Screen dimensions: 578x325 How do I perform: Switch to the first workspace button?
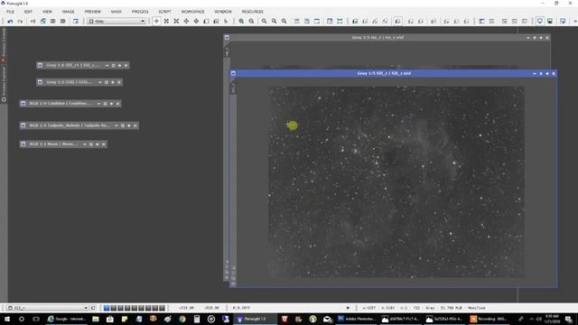(x=107, y=308)
